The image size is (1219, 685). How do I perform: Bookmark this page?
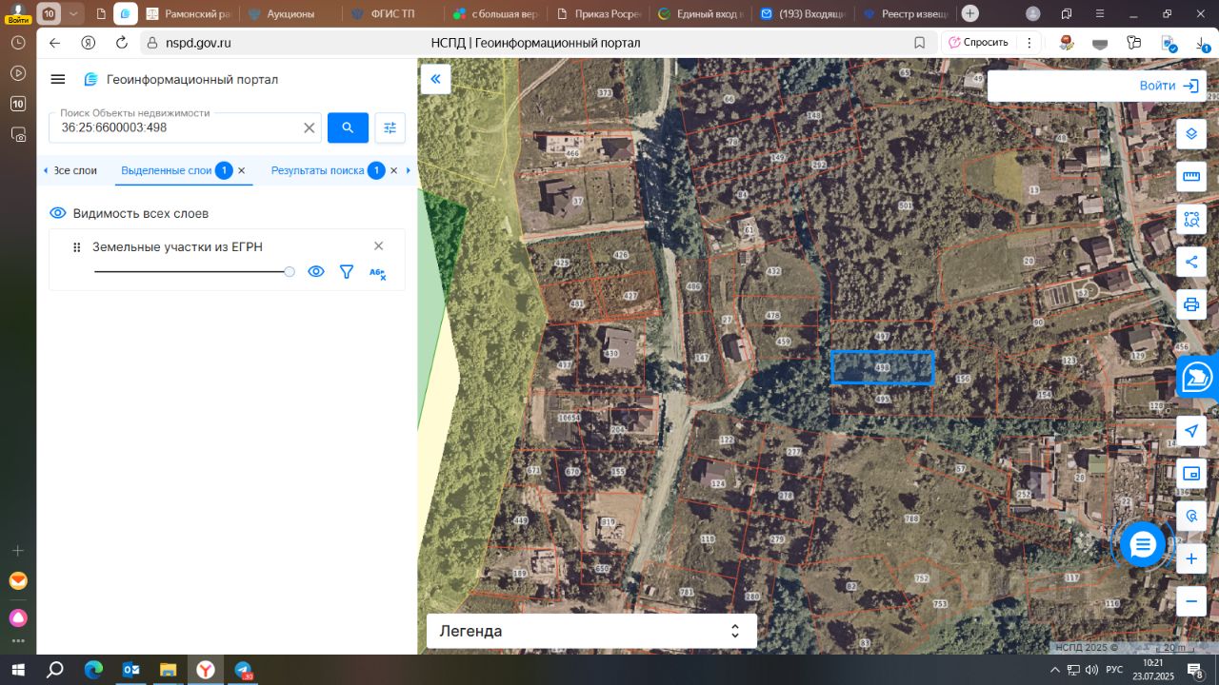pos(919,43)
